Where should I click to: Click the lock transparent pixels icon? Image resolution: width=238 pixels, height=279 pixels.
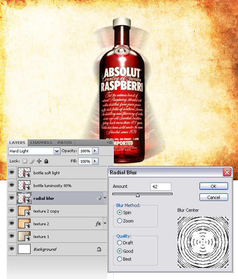click(x=25, y=161)
